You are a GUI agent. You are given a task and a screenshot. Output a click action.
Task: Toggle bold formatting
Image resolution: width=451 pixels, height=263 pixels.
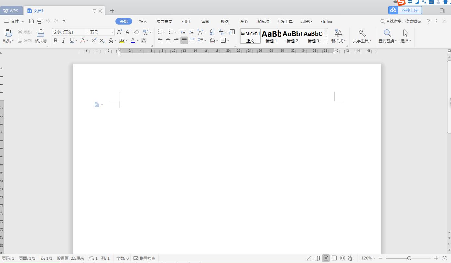pos(55,40)
